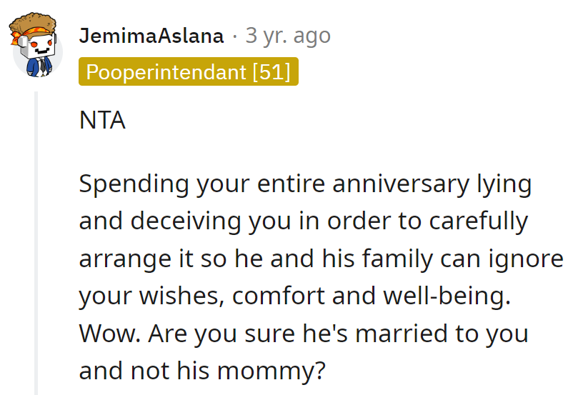588x395 pixels.
Task: Click the "[51]" count in the flair
Action: 271,72
